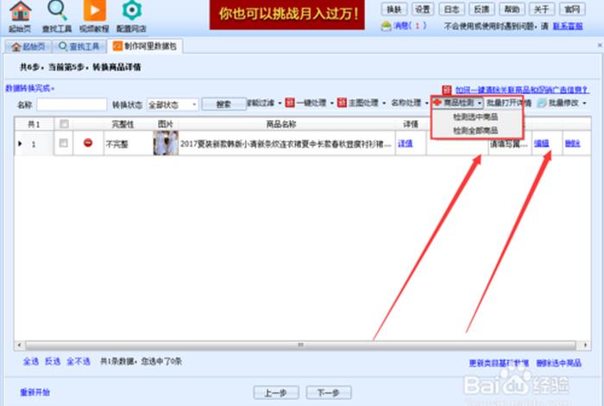604x406 pixels.
Task: Click the row 1 pointer arrow indicator
Action: [x=20, y=143]
